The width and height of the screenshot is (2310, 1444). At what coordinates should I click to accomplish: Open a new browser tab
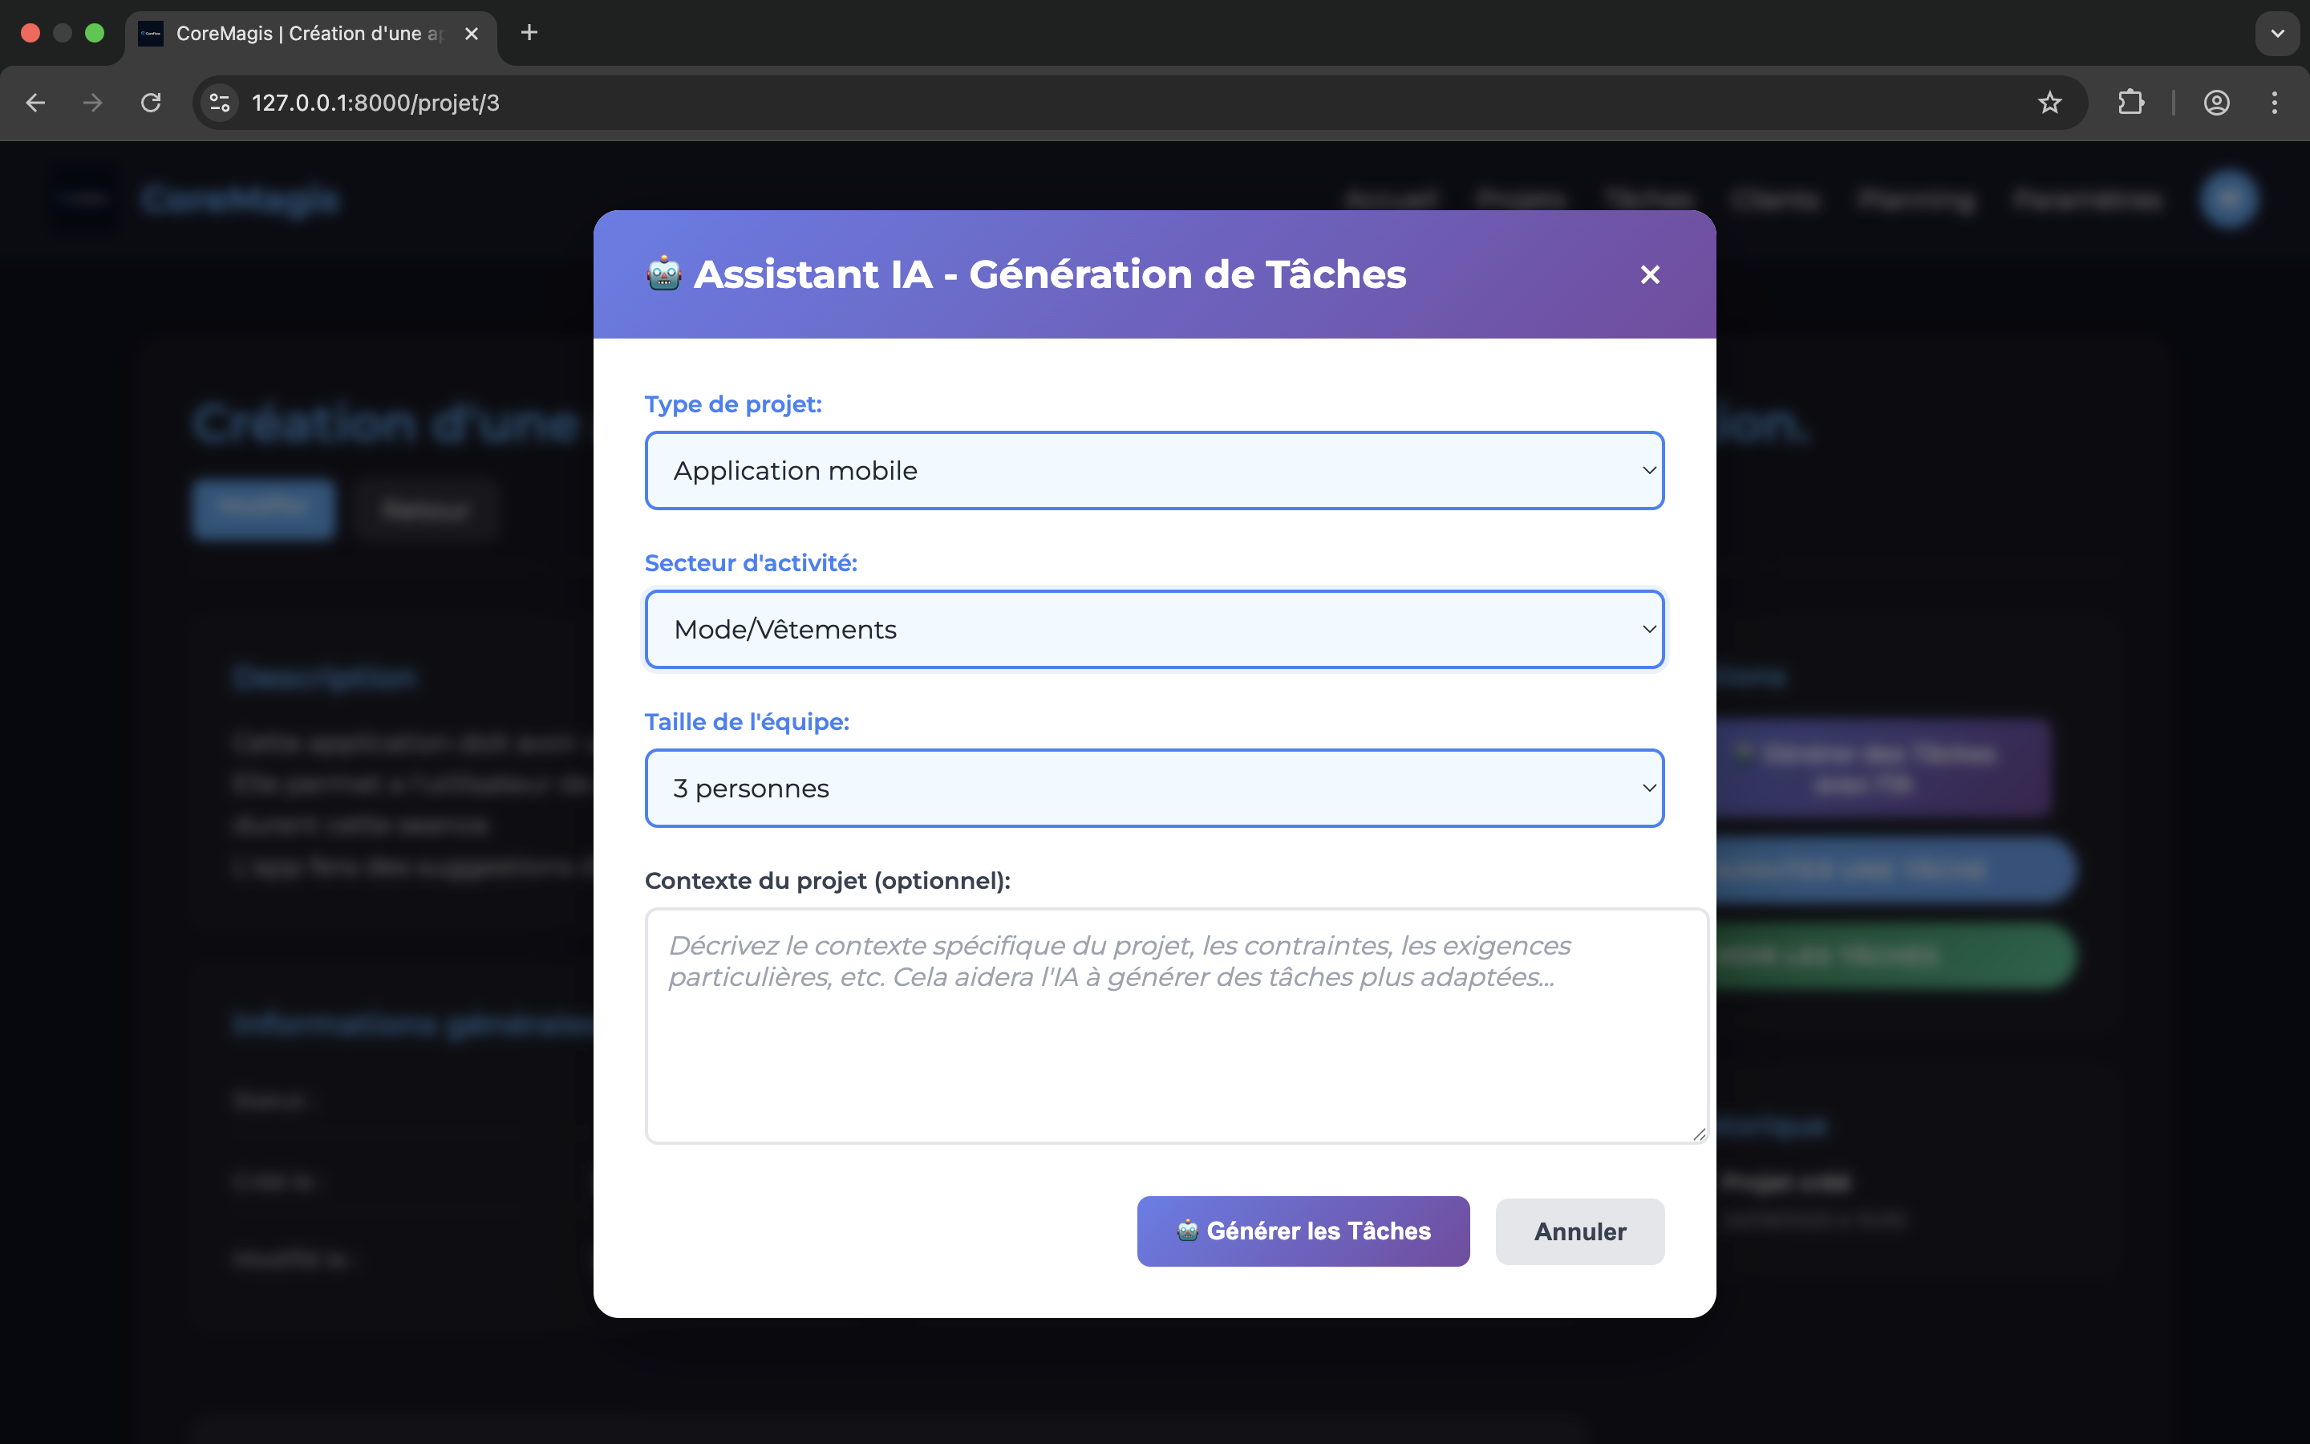point(529,34)
